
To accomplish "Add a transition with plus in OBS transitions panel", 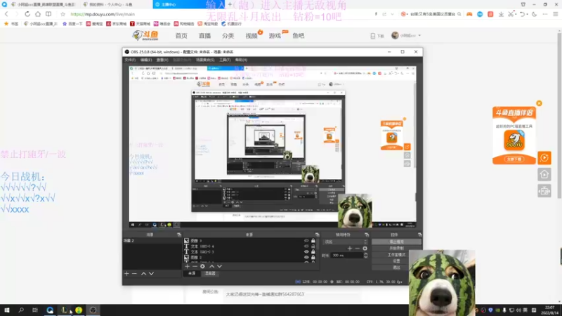I will click(x=350, y=249).
